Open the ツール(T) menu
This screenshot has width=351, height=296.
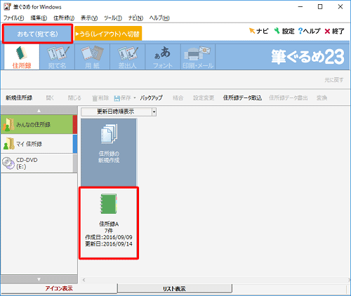pyautogui.click(x=113, y=18)
